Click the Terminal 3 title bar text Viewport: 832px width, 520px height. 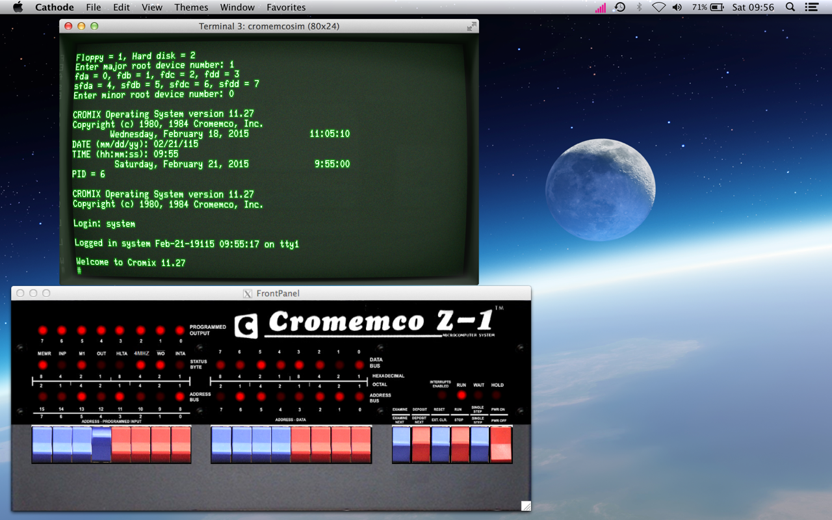tap(269, 26)
